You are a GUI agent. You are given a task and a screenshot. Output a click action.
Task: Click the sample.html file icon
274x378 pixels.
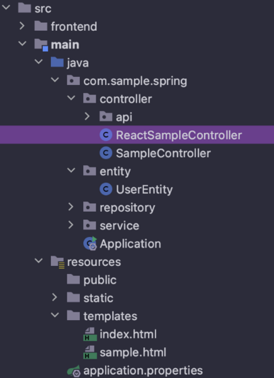(90, 352)
